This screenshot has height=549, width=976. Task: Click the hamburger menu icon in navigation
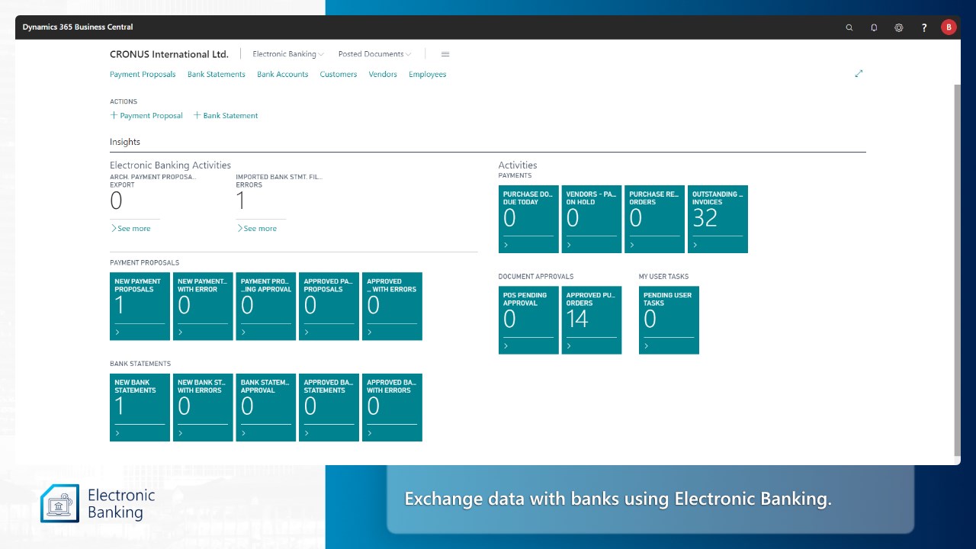(445, 54)
